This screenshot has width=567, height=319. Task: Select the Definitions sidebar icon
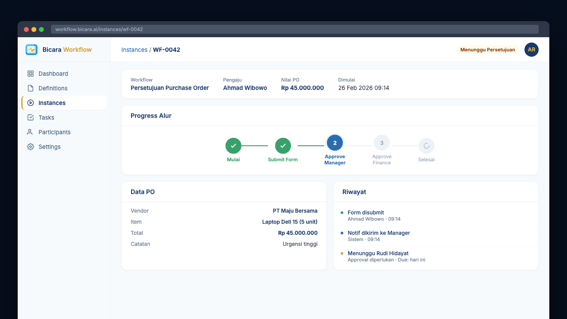[x=30, y=88]
